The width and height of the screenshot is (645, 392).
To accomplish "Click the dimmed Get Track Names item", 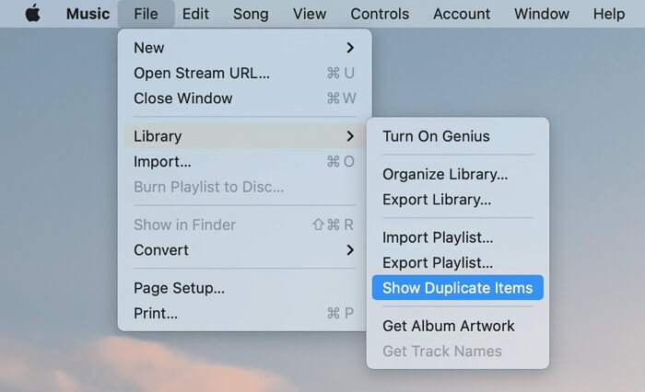I will click(x=457, y=352).
